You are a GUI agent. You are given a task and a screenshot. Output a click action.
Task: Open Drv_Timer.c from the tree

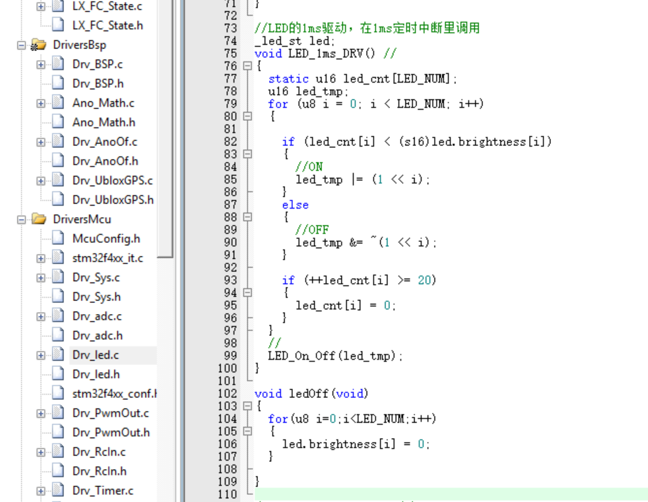[103, 491]
